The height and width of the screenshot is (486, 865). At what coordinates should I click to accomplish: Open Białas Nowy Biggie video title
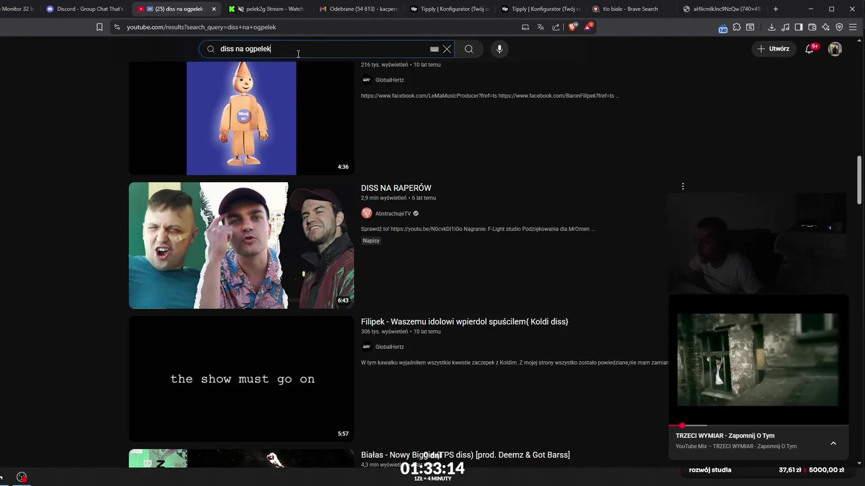tap(465, 455)
